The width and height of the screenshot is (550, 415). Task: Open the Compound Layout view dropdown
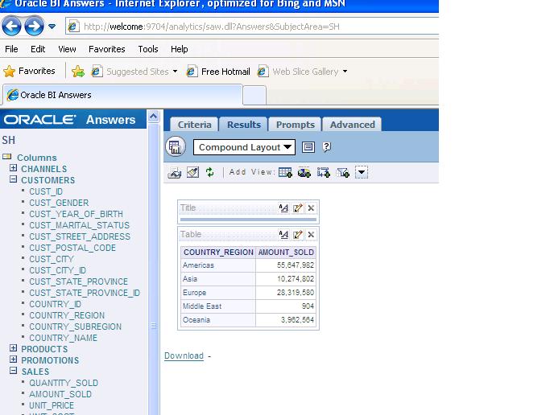coord(244,147)
